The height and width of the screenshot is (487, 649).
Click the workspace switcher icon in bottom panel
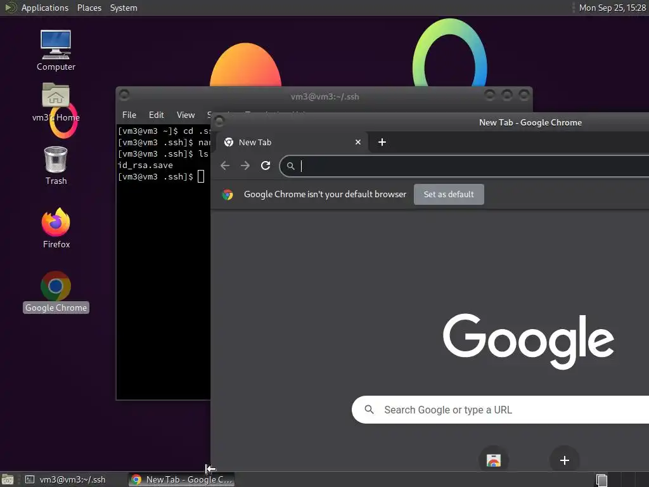(x=601, y=480)
